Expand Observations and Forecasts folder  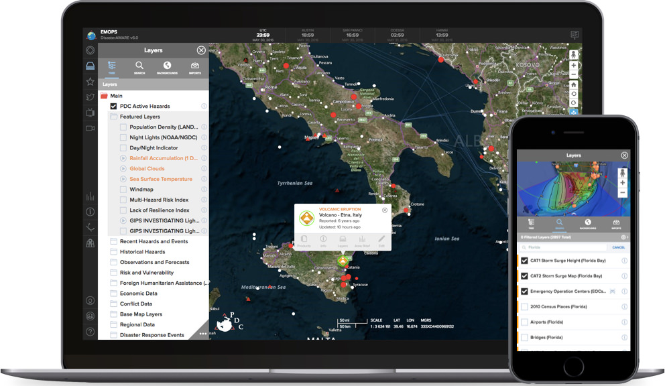pyautogui.click(x=113, y=262)
